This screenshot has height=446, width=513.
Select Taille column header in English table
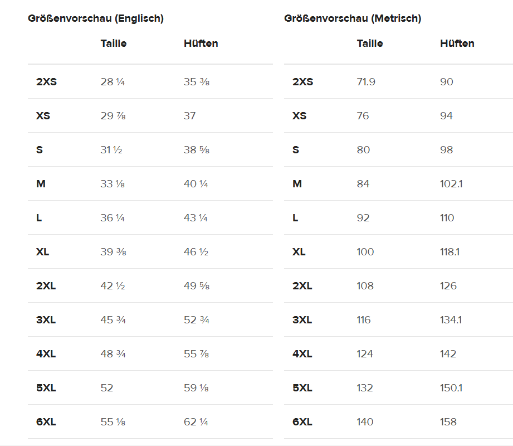coord(114,43)
